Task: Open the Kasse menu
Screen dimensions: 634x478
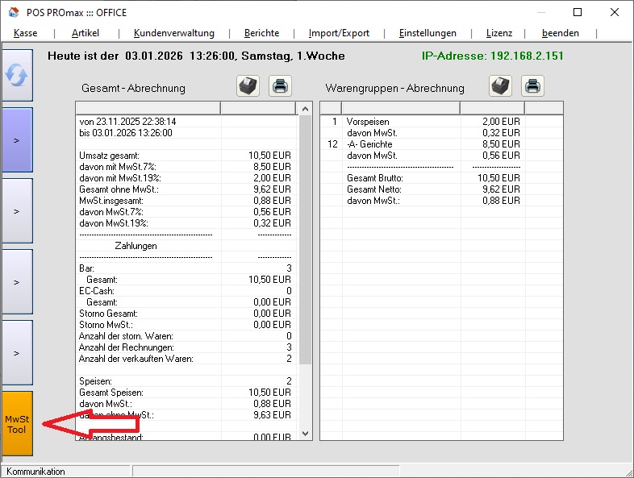Action: coord(26,33)
